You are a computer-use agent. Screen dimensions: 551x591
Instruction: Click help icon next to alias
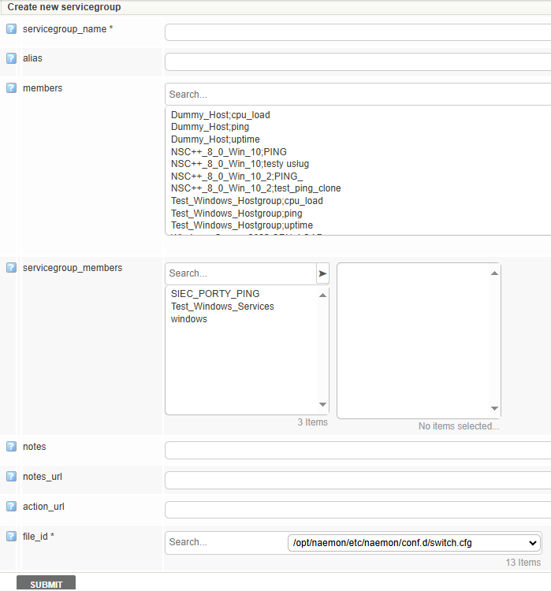11,58
